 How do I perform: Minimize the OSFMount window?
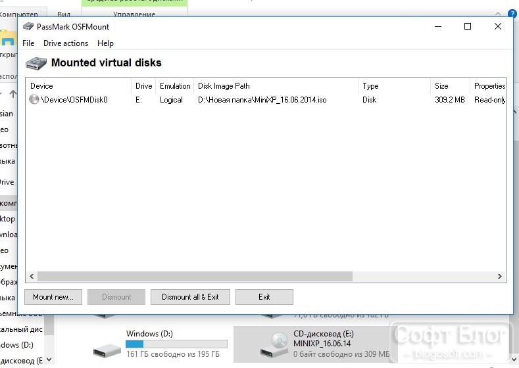coord(438,26)
